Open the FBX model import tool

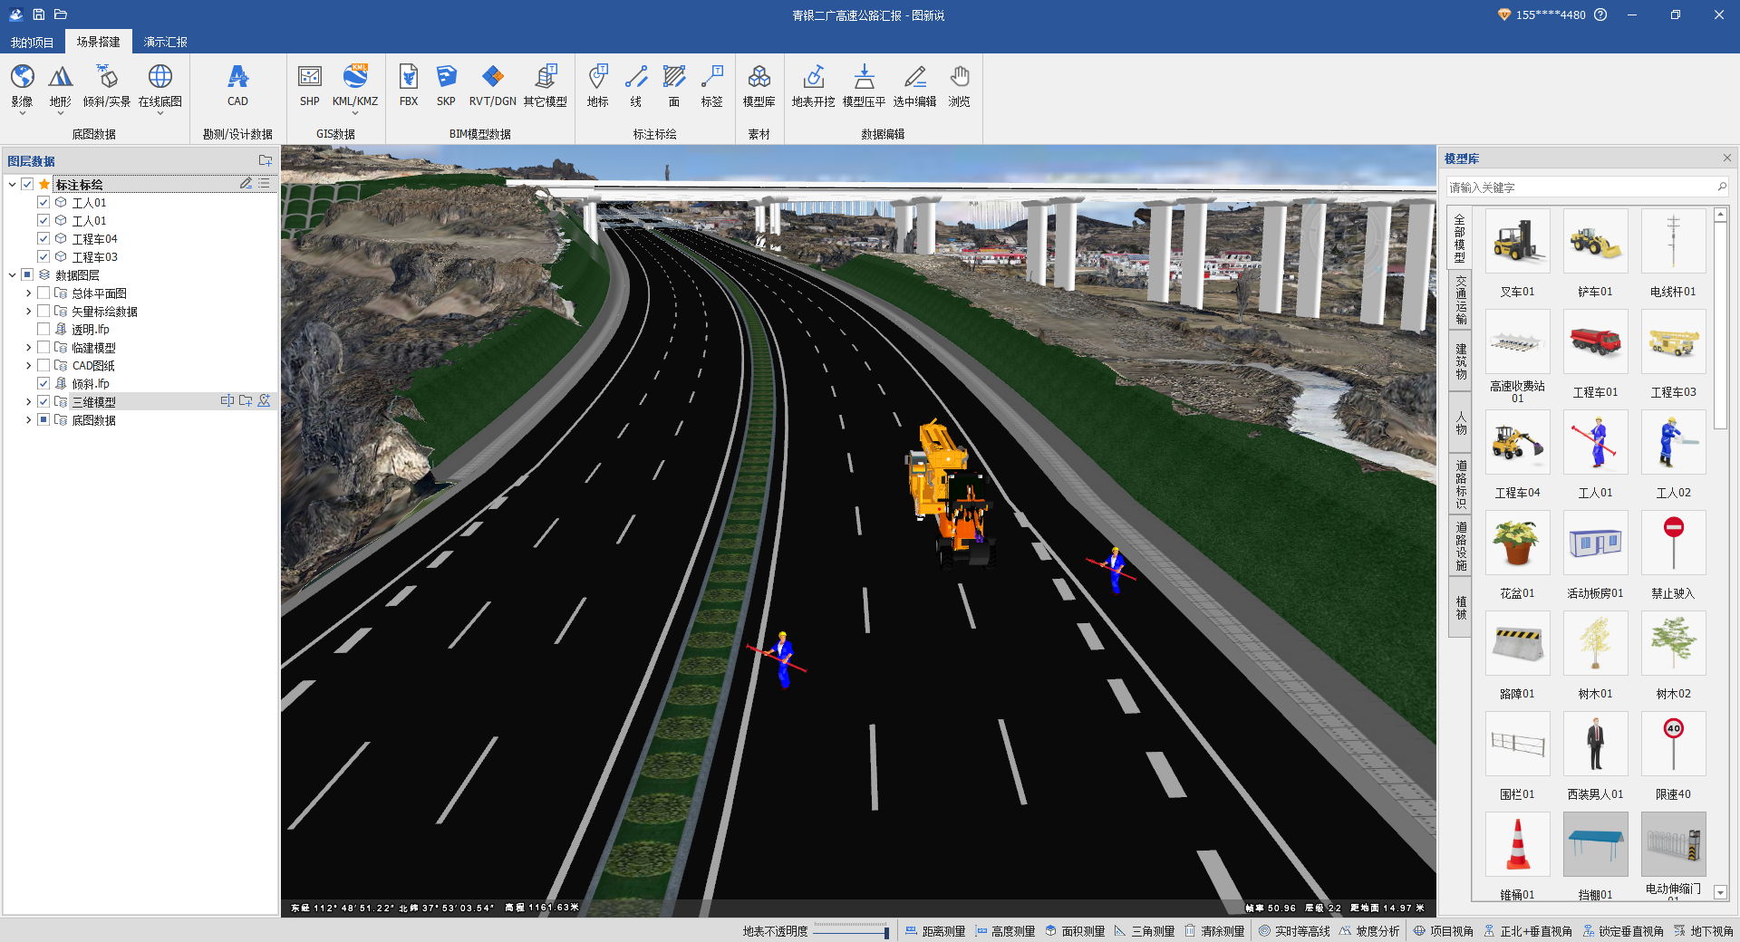click(x=409, y=85)
